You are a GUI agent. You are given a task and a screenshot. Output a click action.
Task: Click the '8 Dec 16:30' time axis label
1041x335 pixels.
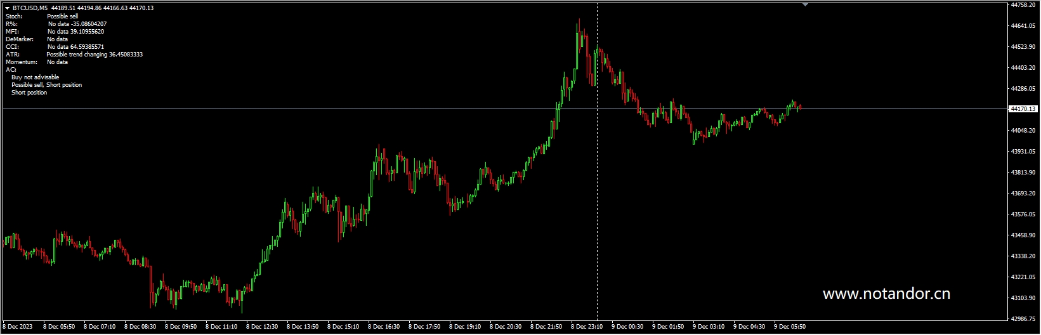(x=384, y=327)
